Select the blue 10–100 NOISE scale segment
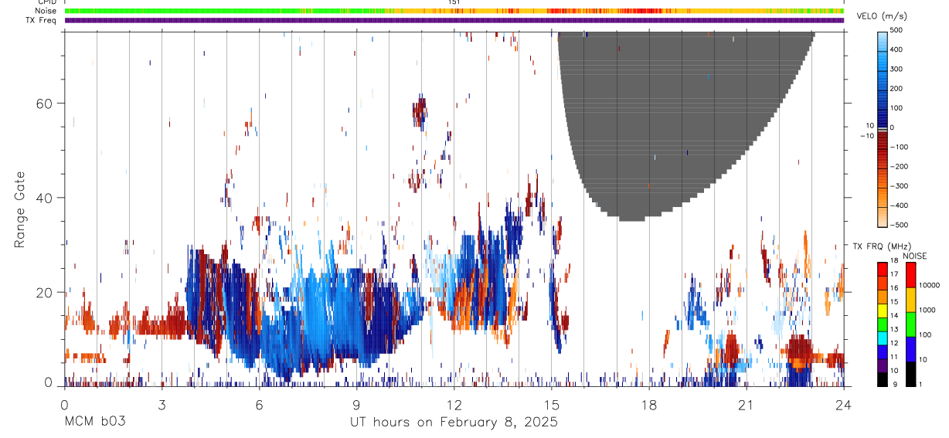Screen dimensions: 949x438 click(x=910, y=348)
